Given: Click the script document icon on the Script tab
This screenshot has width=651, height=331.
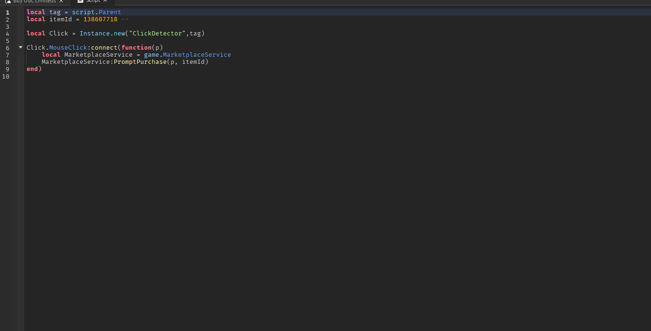Looking at the screenshot, I should click(80, 1).
